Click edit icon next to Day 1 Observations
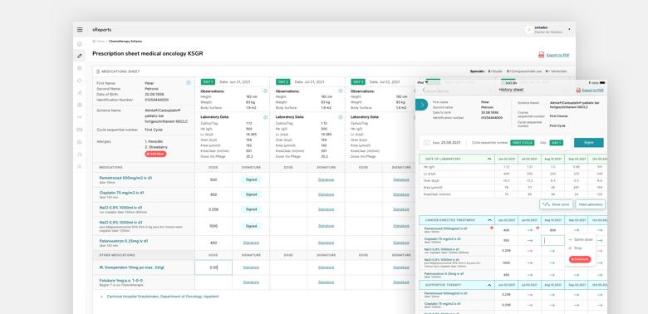Screen dimensions: 648x314 click(x=265, y=91)
